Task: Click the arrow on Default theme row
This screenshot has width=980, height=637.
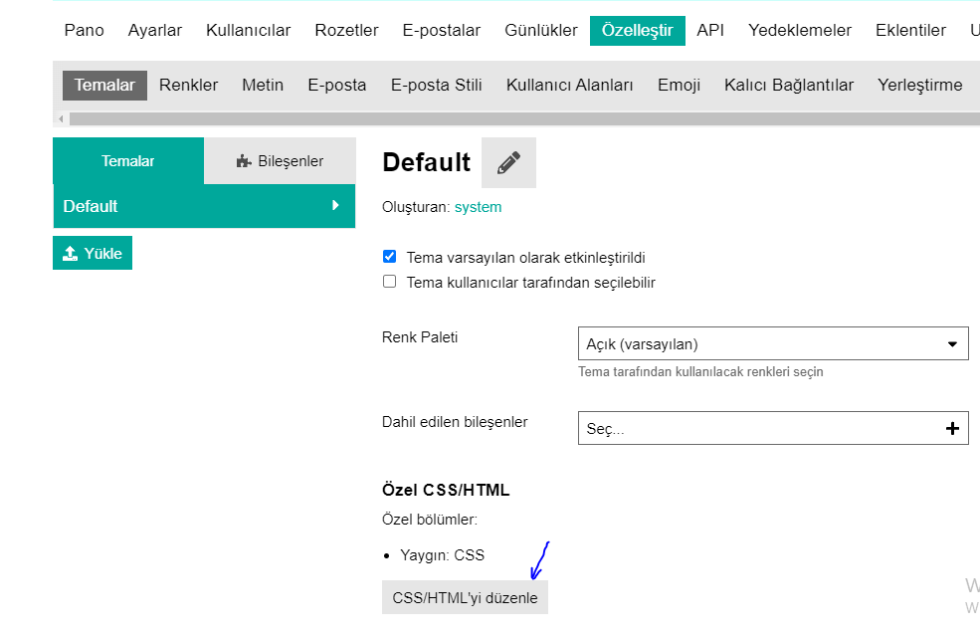Action: click(335, 205)
